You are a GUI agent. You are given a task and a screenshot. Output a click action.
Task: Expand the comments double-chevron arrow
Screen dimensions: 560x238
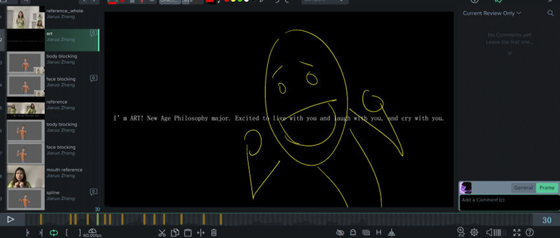pos(510,53)
